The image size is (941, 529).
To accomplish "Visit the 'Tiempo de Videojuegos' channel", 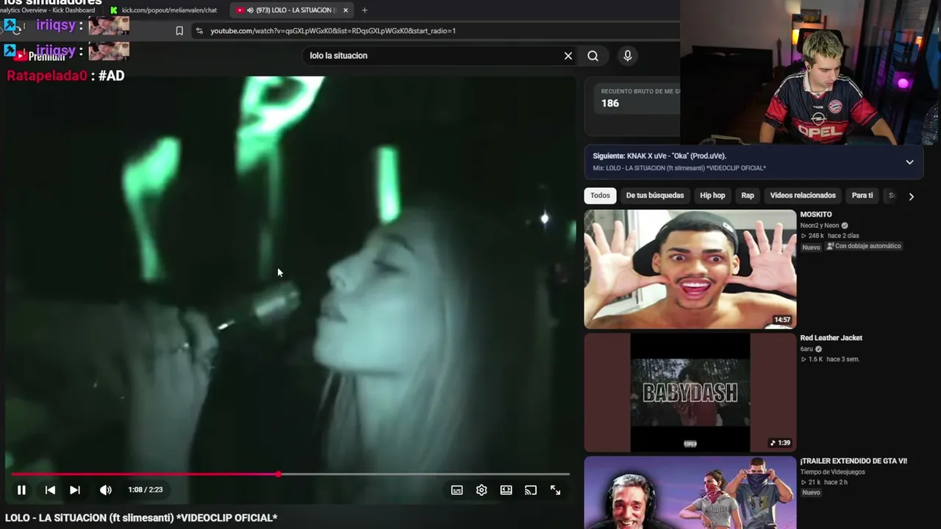I will (833, 472).
